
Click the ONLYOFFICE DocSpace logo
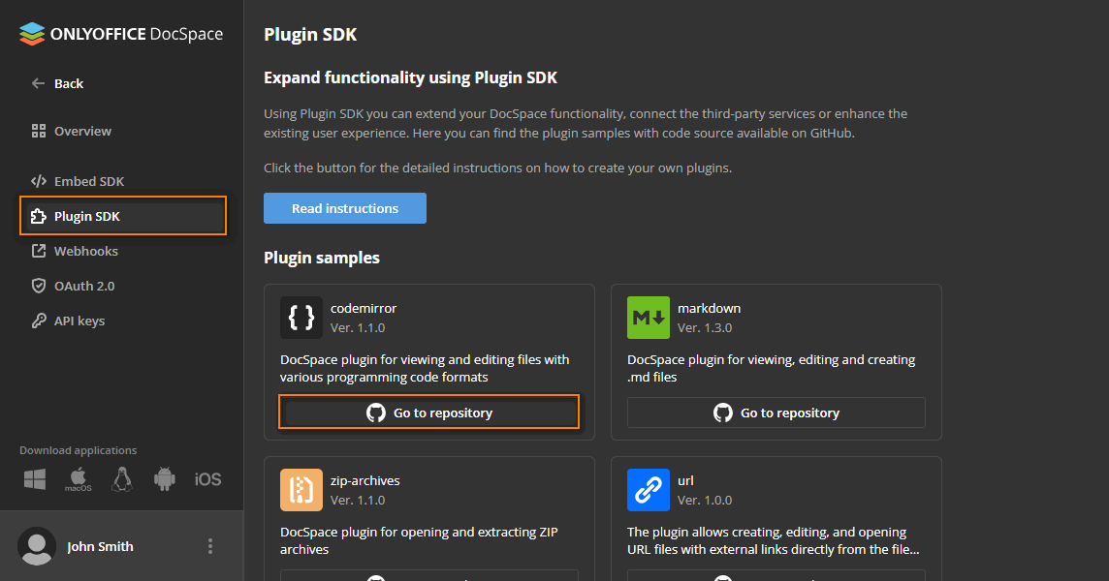pyautogui.click(x=121, y=34)
